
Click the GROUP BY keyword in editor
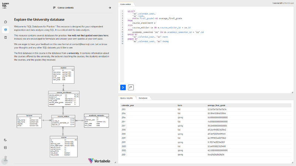(x=132, y=35)
